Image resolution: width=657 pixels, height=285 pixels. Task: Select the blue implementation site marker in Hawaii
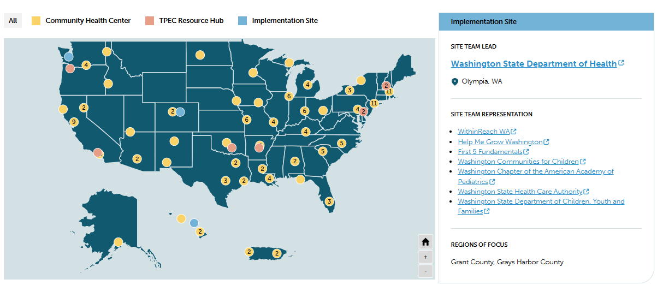point(194,223)
